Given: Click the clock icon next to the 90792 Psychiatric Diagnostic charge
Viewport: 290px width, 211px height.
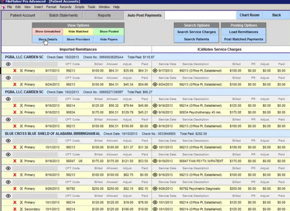Looking at the screenshot, I should tap(155, 189).
